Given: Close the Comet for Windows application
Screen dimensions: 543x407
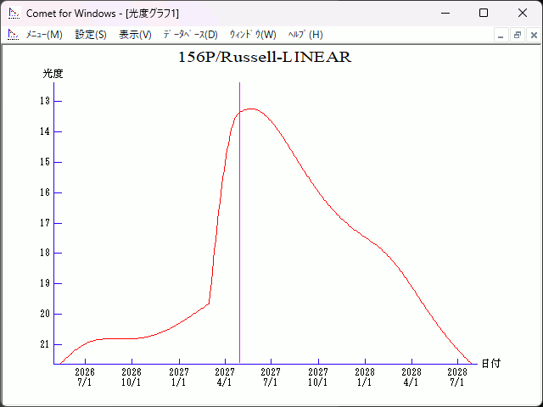Looking at the screenshot, I should [523, 14].
